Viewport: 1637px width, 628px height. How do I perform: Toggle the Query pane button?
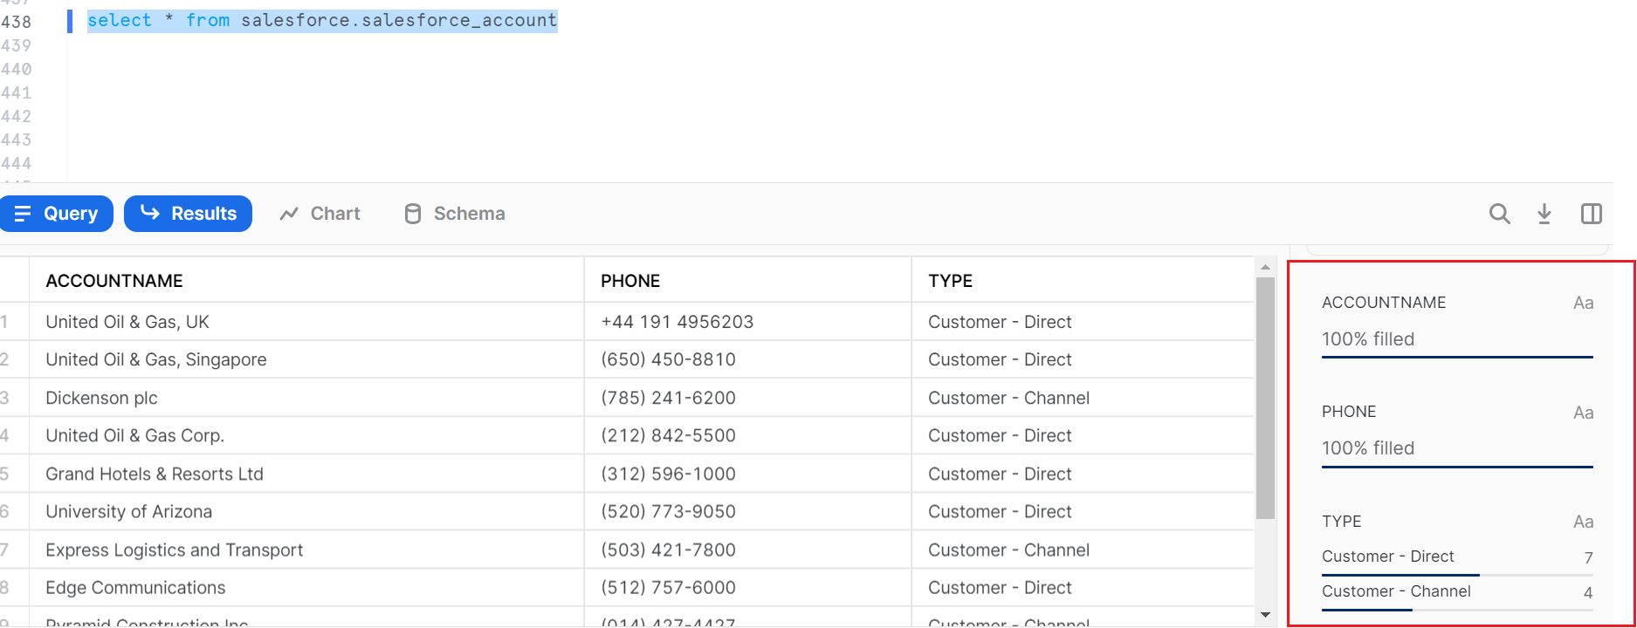pos(57,214)
